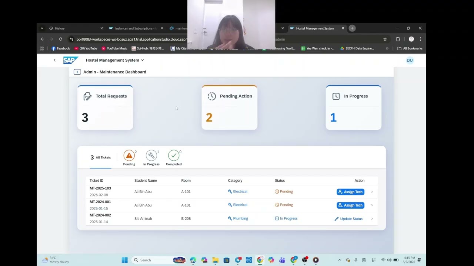
Task: Open the Windows Start menu
Action: 125,260
